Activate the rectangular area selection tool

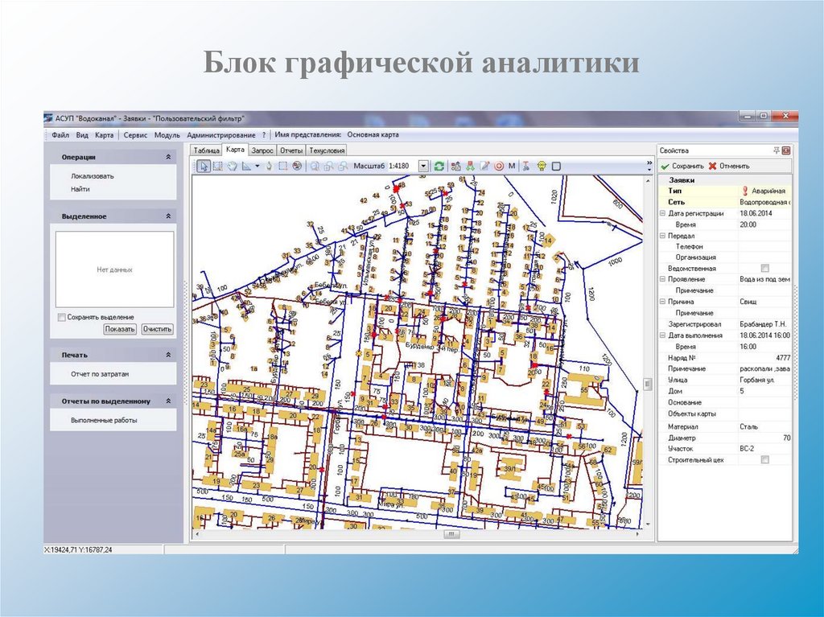(x=217, y=166)
